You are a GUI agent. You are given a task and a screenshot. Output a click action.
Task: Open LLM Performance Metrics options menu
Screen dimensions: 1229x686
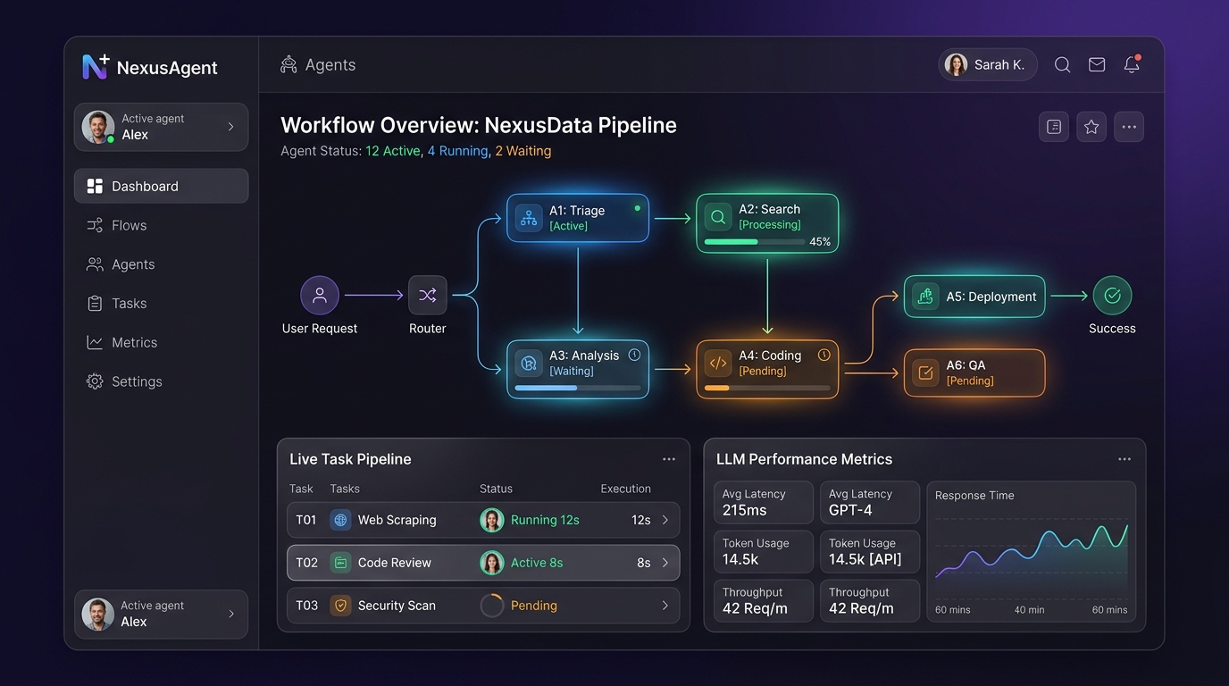point(1124,459)
